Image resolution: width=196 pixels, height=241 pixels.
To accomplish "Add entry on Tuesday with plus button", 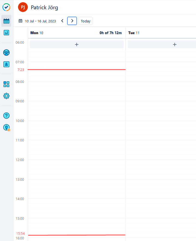I will [x=175, y=44].
